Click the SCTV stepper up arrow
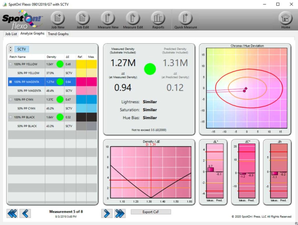Image resolution: width=298 pixels, height=225 pixels. coord(11,47)
